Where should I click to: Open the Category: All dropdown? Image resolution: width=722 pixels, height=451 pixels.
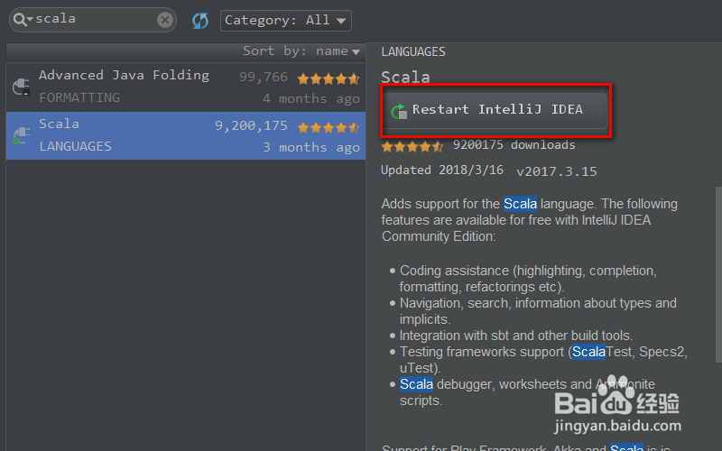(285, 20)
